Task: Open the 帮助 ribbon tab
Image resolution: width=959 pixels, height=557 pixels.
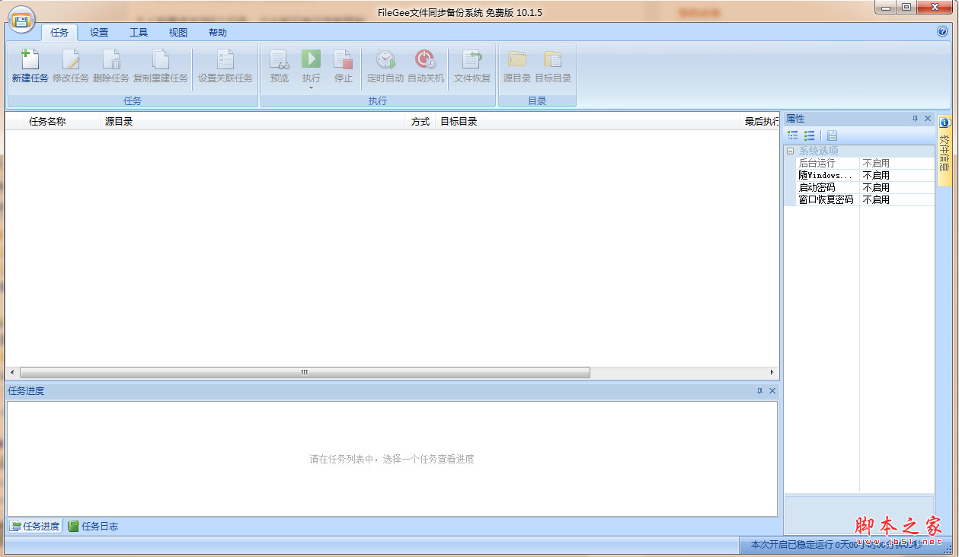Action: coord(218,32)
